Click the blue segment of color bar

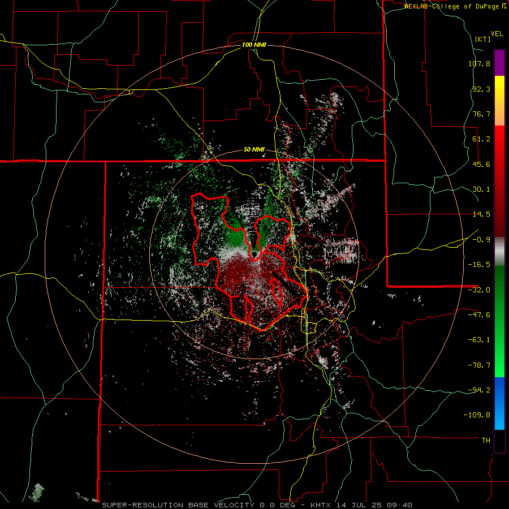pos(499,403)
